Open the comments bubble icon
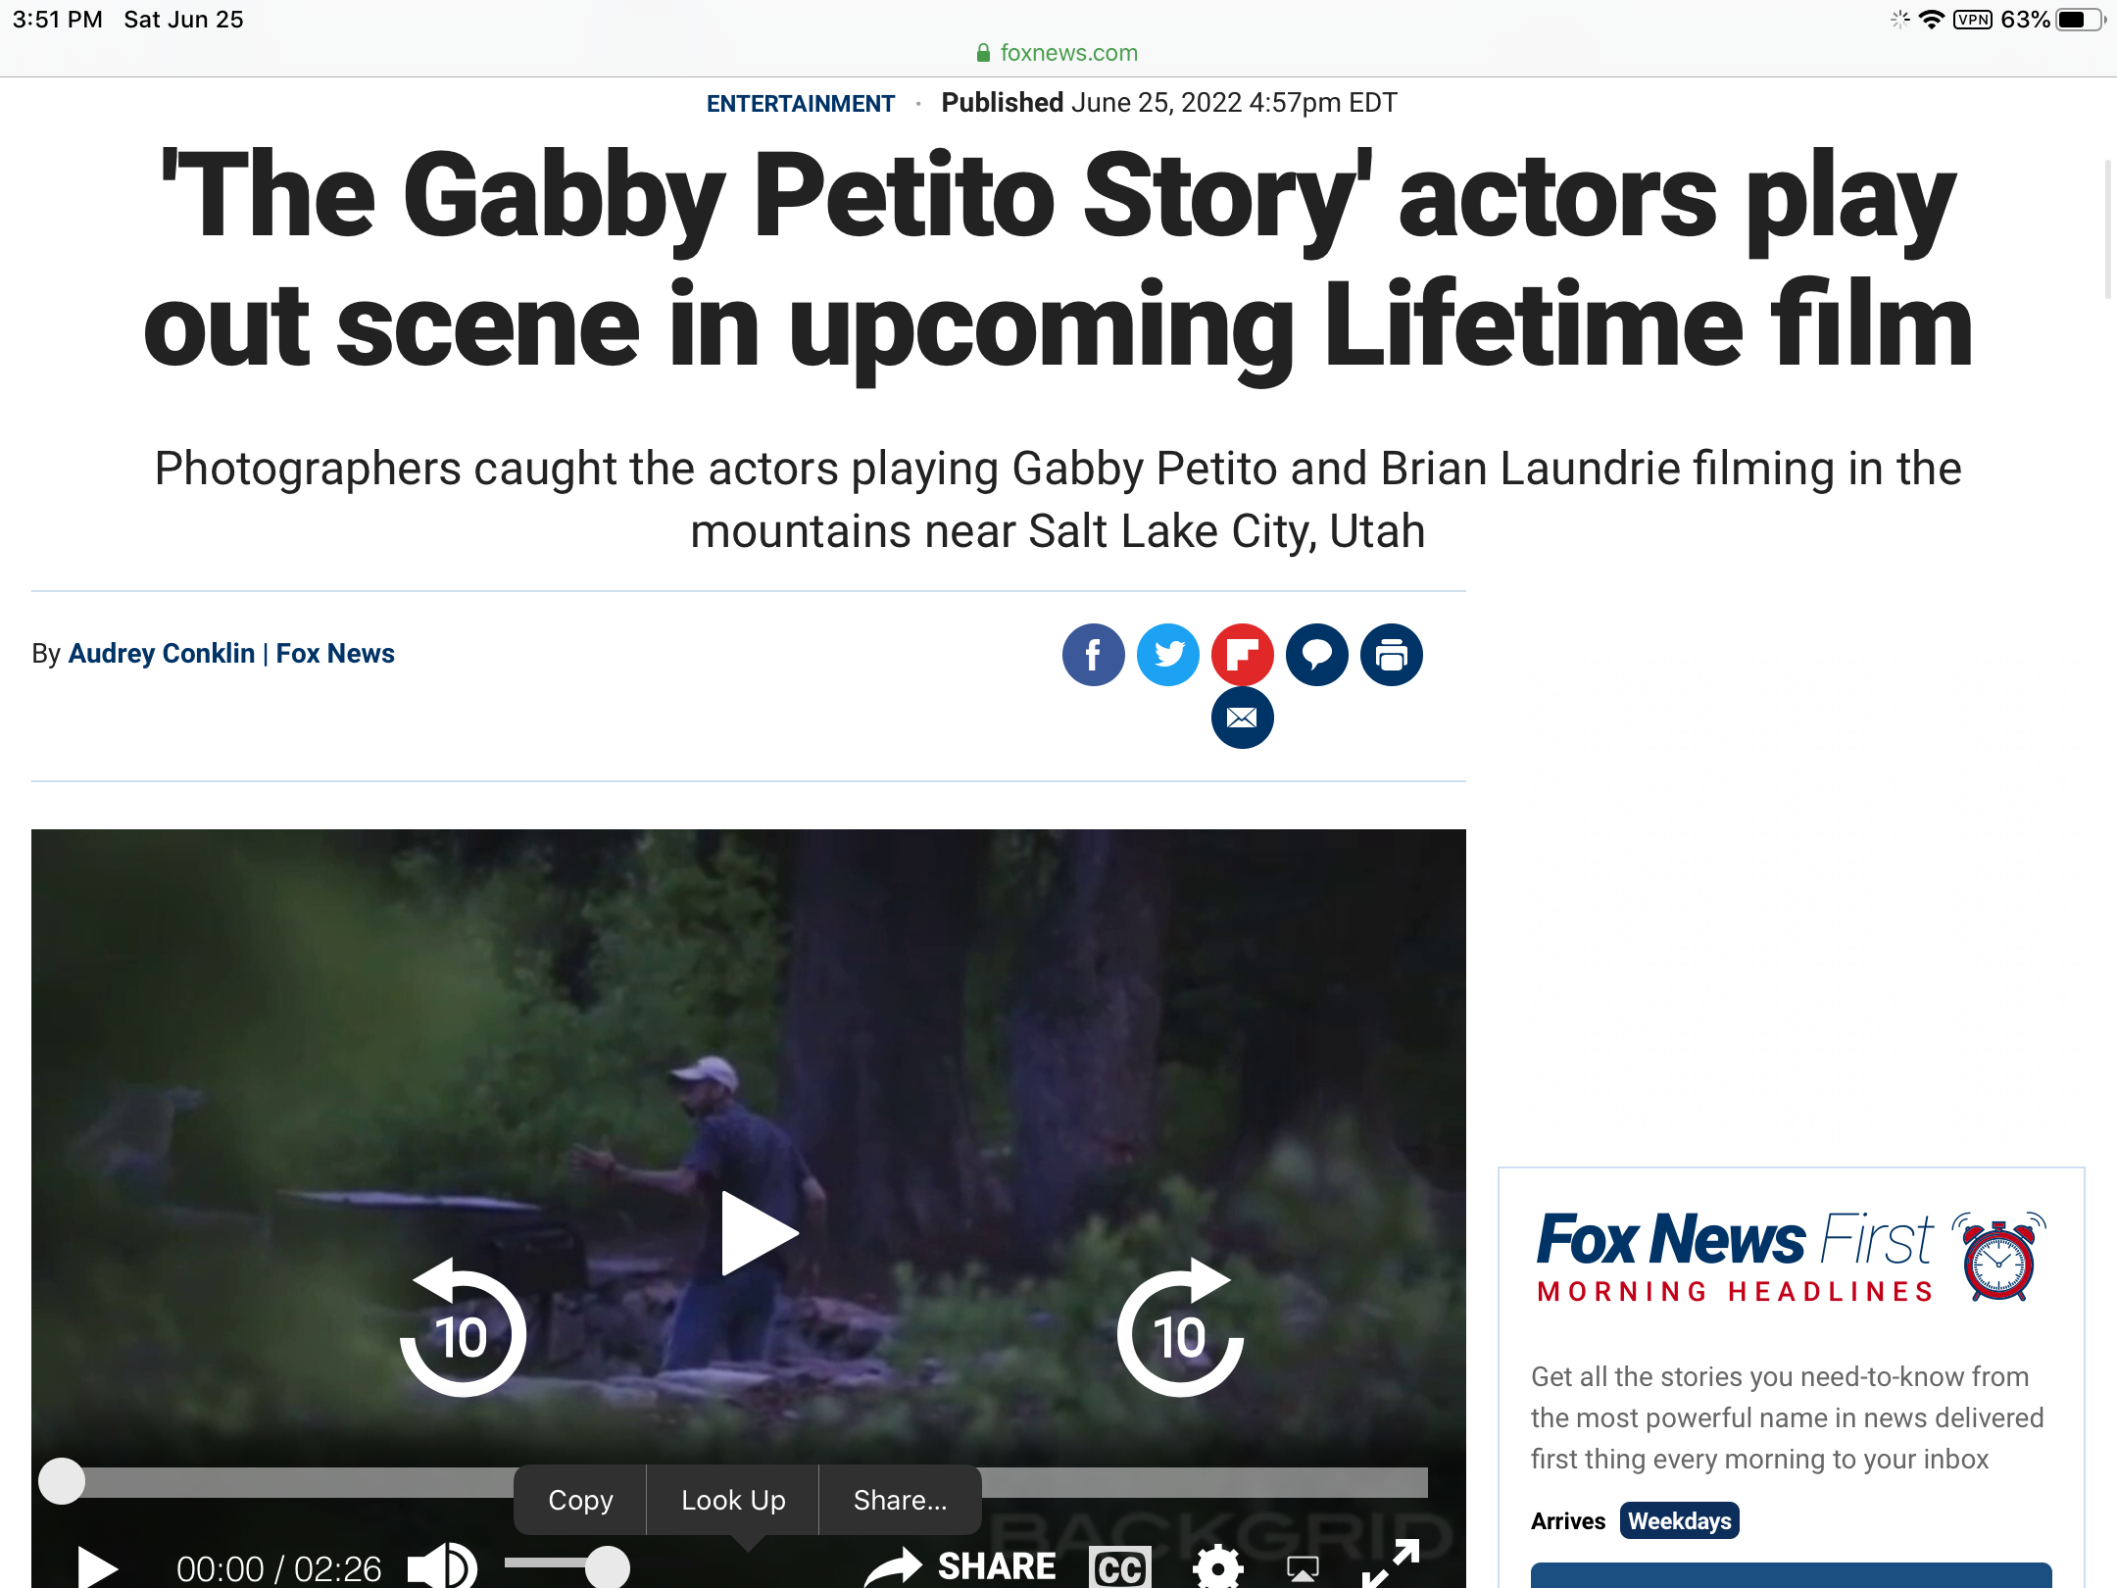Image resolution: width=2117 pixels, height=1588 pixels. click(x=1316, y=655)
